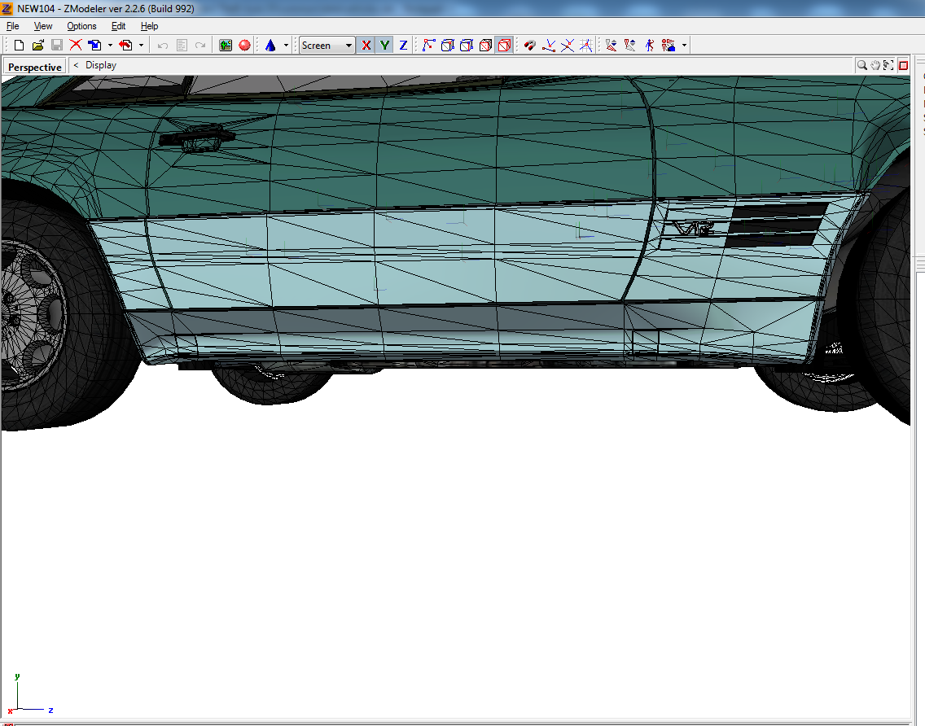The image size is (925, 726).
Task: Expand the blue cone primitive dropdown arrow
Action: [286, 46]
